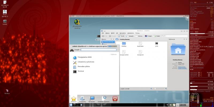Select Katalog domowy in the Miejsca panel
This screenshot has width=214, height=107.
(x=108, y=42)
